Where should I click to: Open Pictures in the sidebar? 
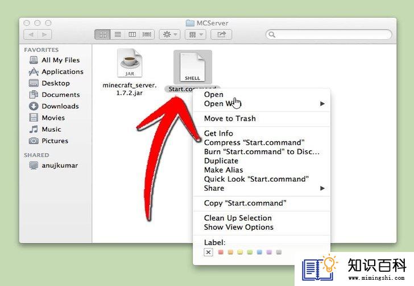[x=48, y=141]
